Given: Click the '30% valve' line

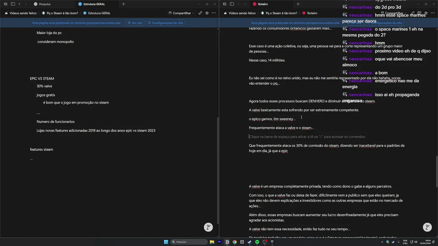Looking at the screenshot, I should pyautogui.click(x=44, y=86).
